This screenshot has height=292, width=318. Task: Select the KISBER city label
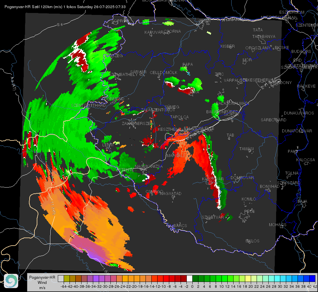(228, 46)
